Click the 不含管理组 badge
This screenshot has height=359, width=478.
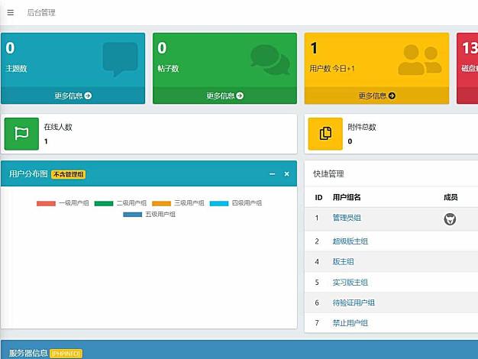tap(68, 174)
